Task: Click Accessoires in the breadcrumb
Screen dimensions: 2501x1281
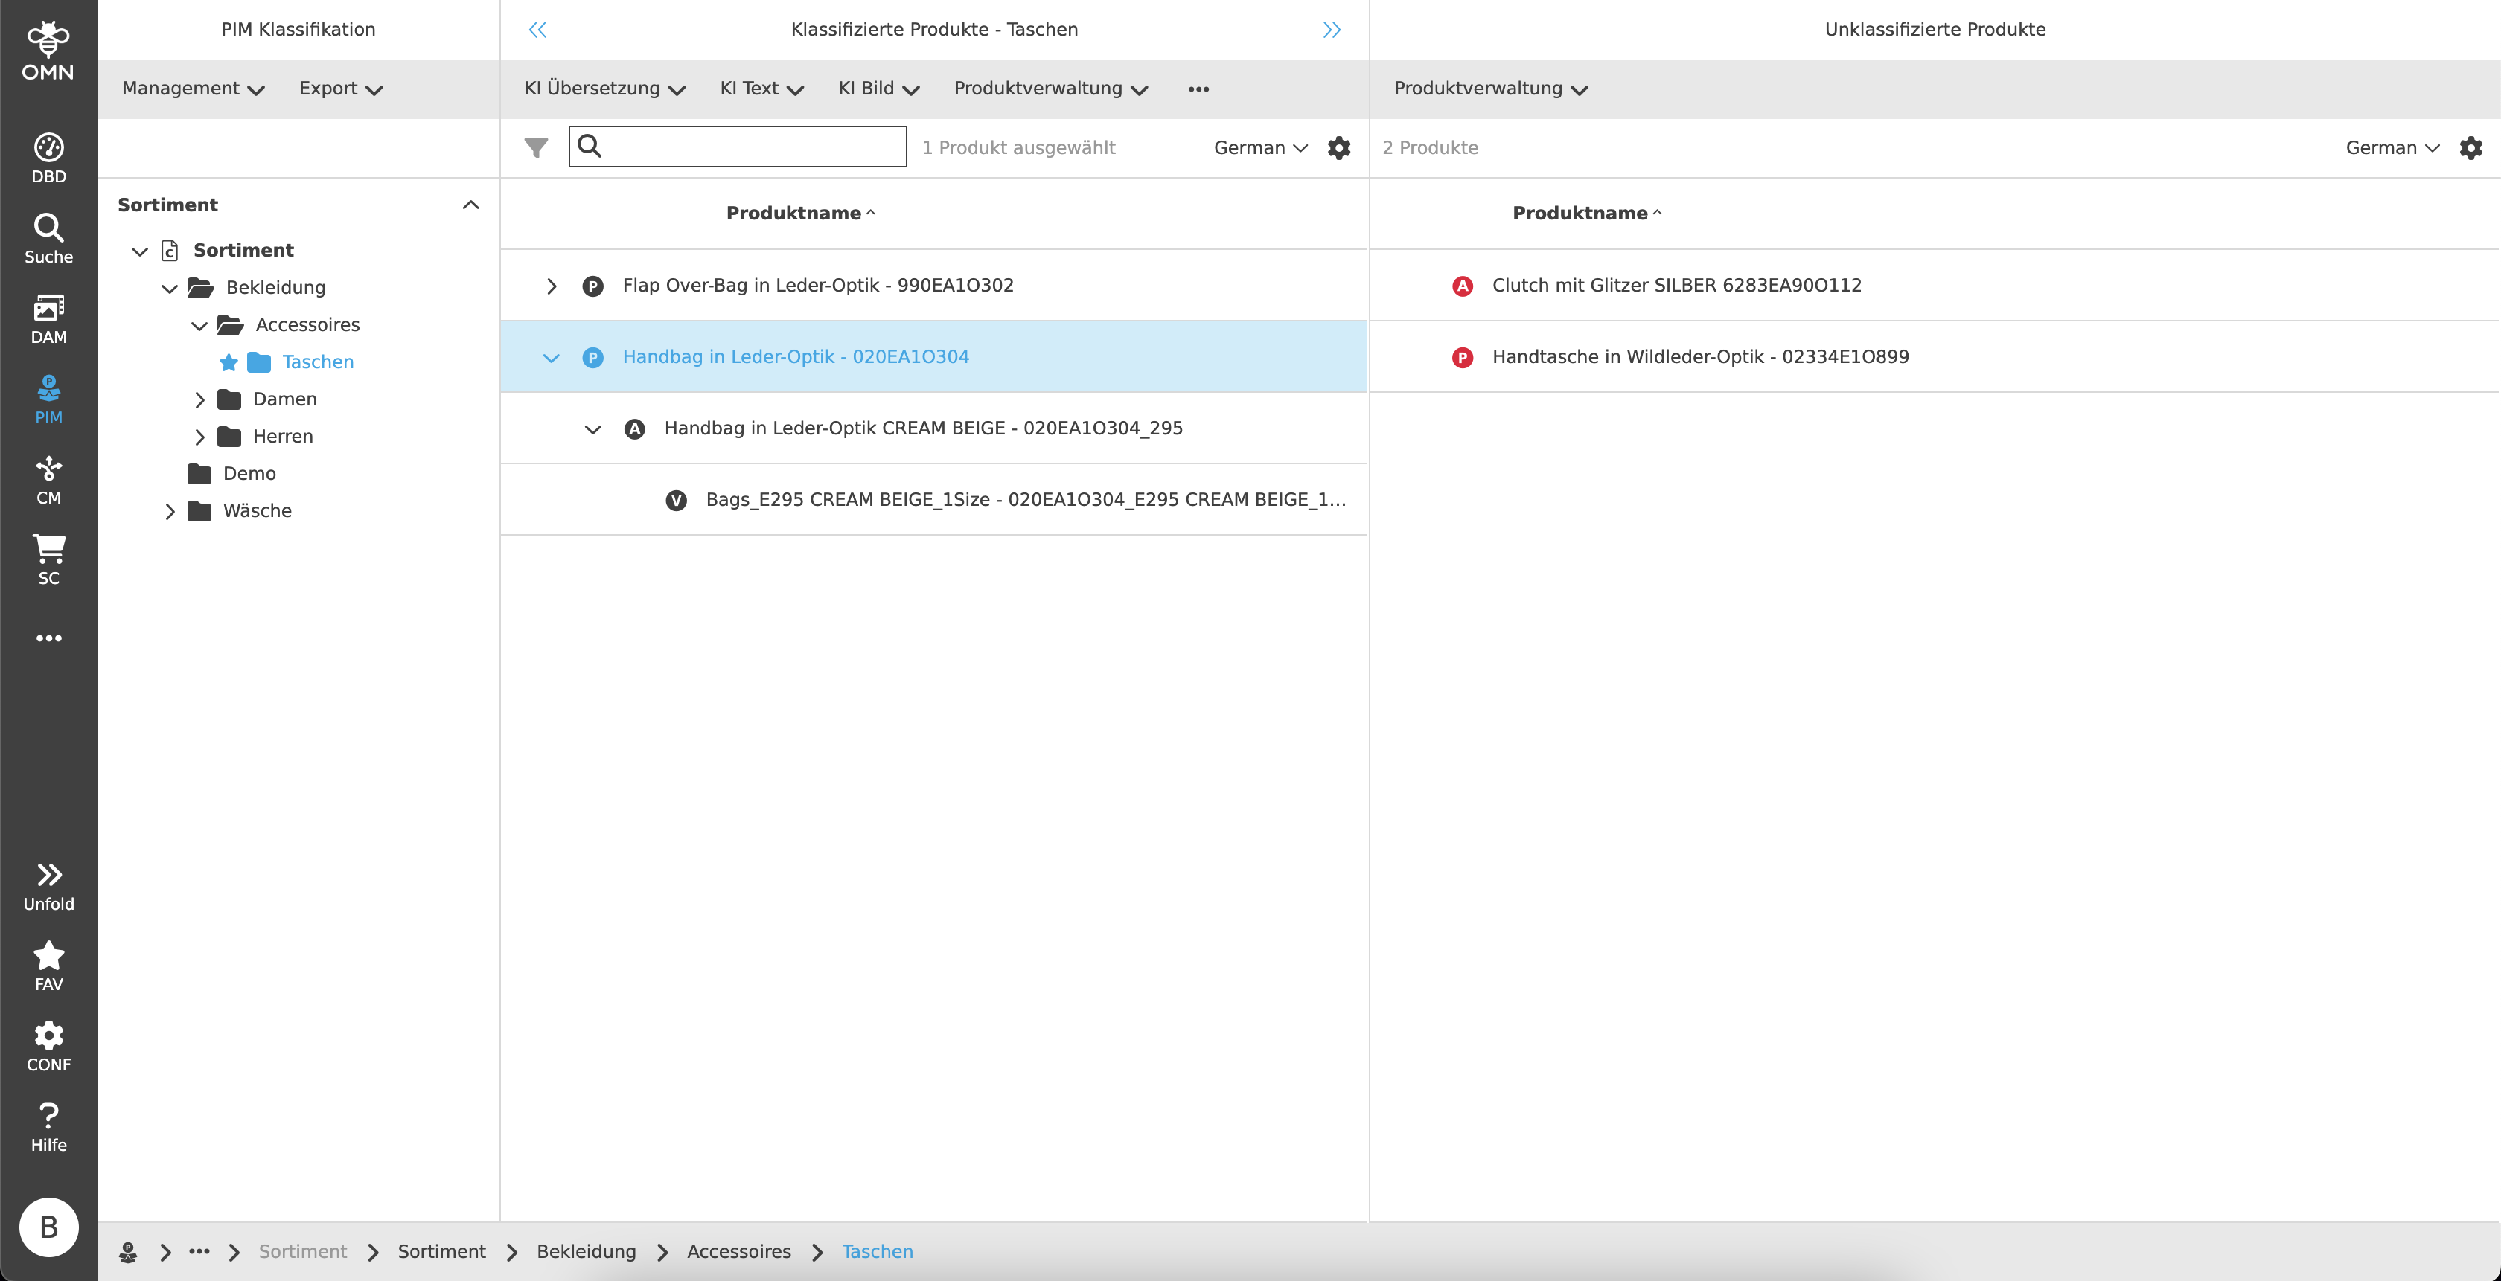Action: [738, 1251]
